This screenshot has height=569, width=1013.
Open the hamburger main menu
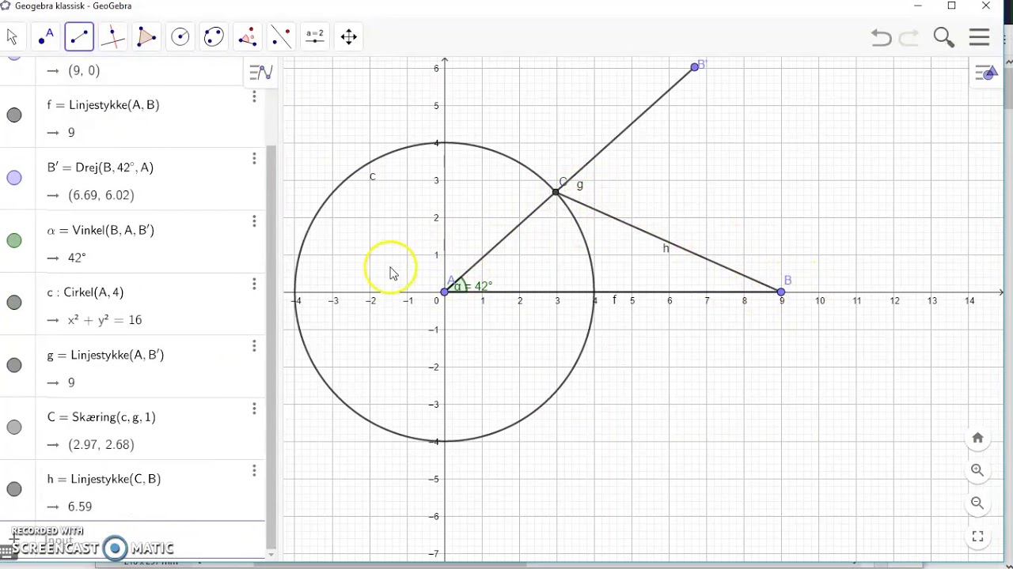tap(979, 37)
